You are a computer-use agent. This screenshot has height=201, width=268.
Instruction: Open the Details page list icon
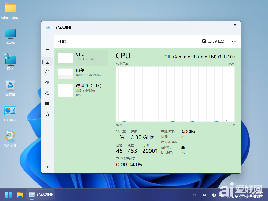click(47, 104)
